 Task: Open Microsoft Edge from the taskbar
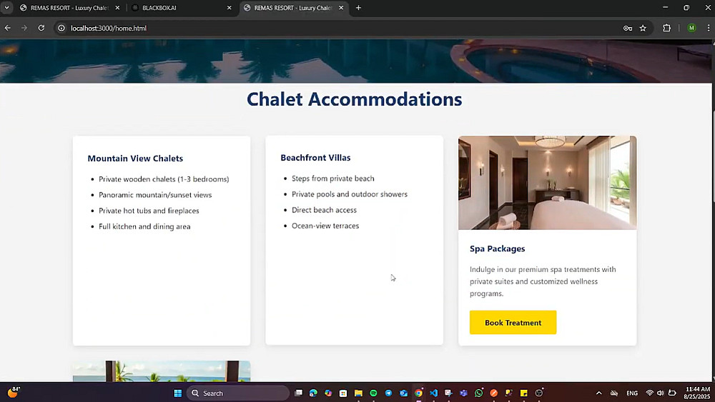pyautogui.click(x=313, y=393)
